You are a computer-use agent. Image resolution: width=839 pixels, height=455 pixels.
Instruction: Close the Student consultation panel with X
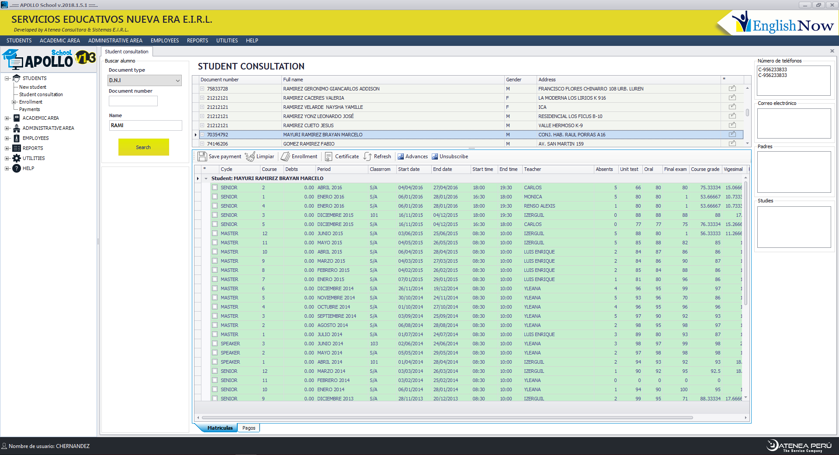(x=832, y=51)
